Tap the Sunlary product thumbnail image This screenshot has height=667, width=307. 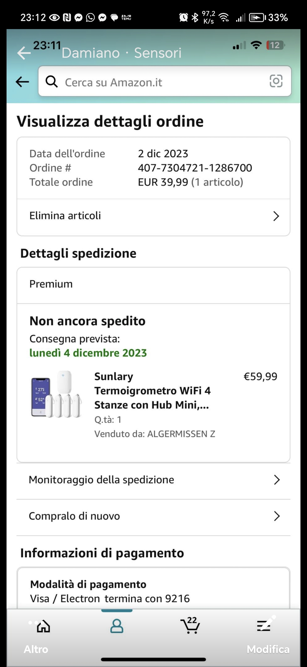(x=56, y=394)
